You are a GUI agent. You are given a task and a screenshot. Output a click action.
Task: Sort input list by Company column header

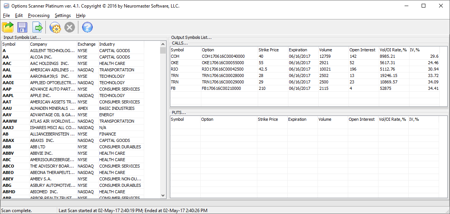[53, 44]
